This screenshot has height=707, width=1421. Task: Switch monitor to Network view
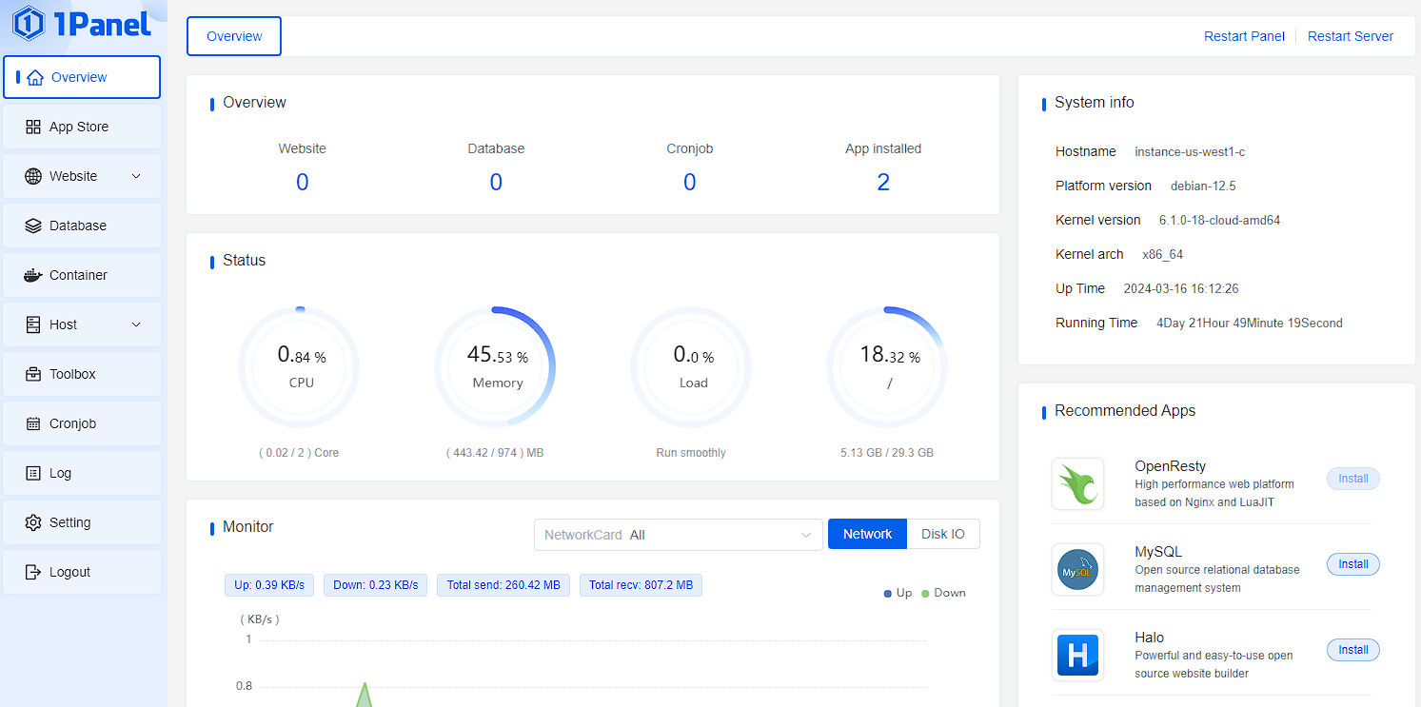coord(867,534)
